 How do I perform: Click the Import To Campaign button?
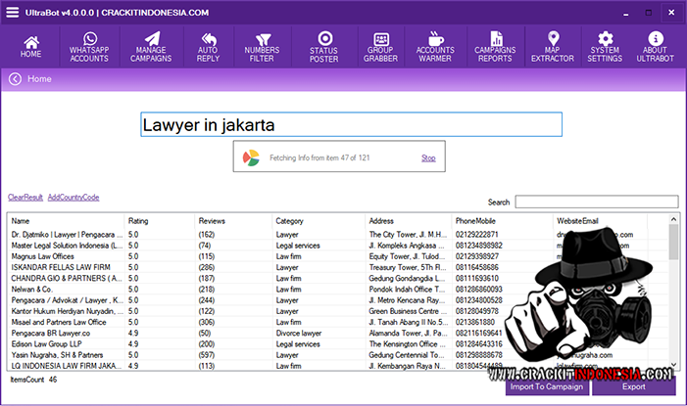point(547,386)
